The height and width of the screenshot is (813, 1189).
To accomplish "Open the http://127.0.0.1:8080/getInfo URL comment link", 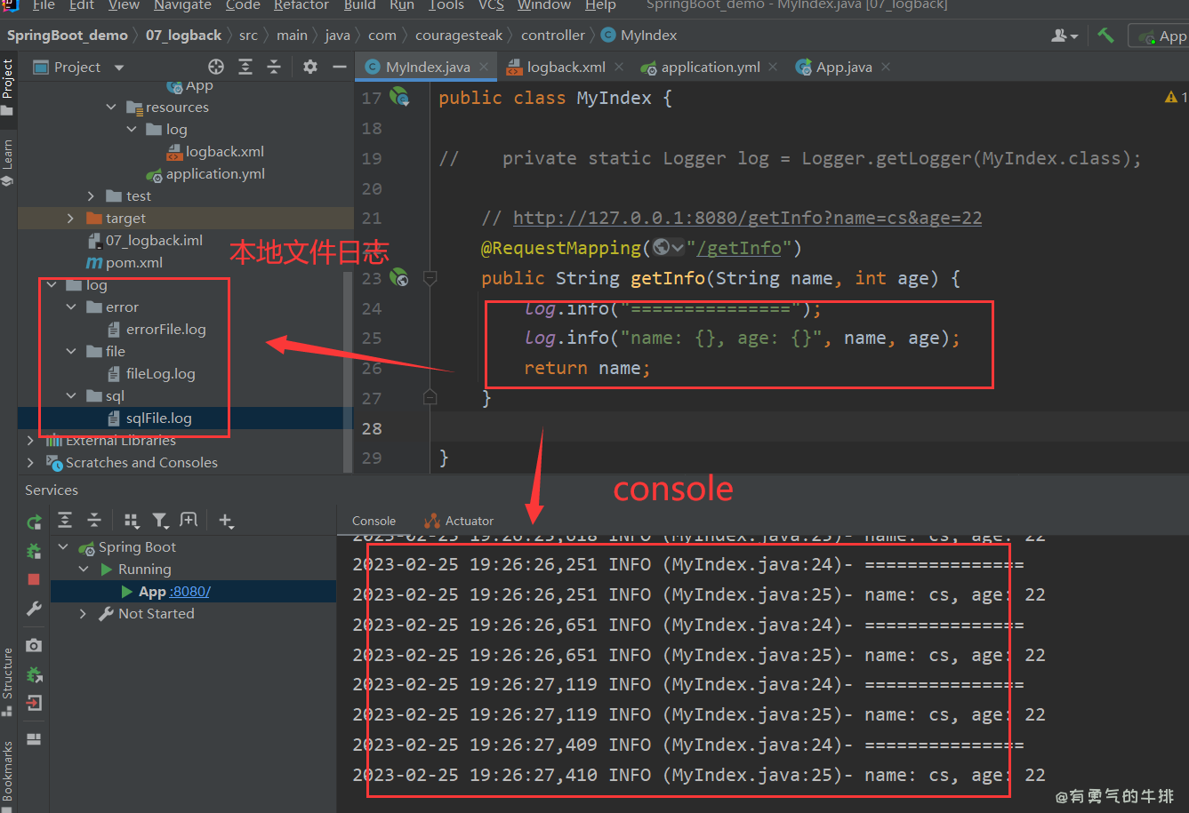I will [x=747, y=218].
